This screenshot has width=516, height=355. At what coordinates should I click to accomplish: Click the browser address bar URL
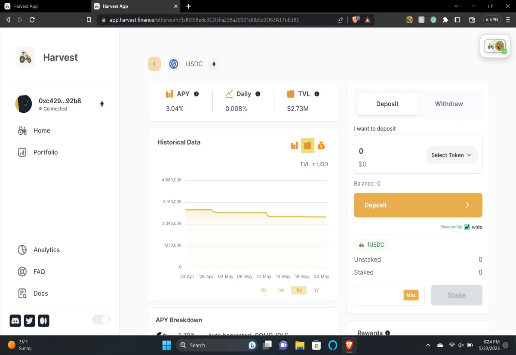click(204, 20)
